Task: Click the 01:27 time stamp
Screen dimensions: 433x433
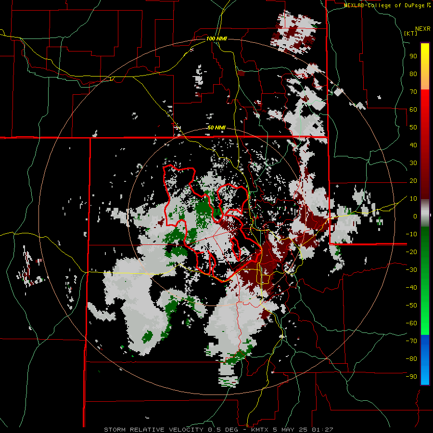Action: click(x=322, y=430)
